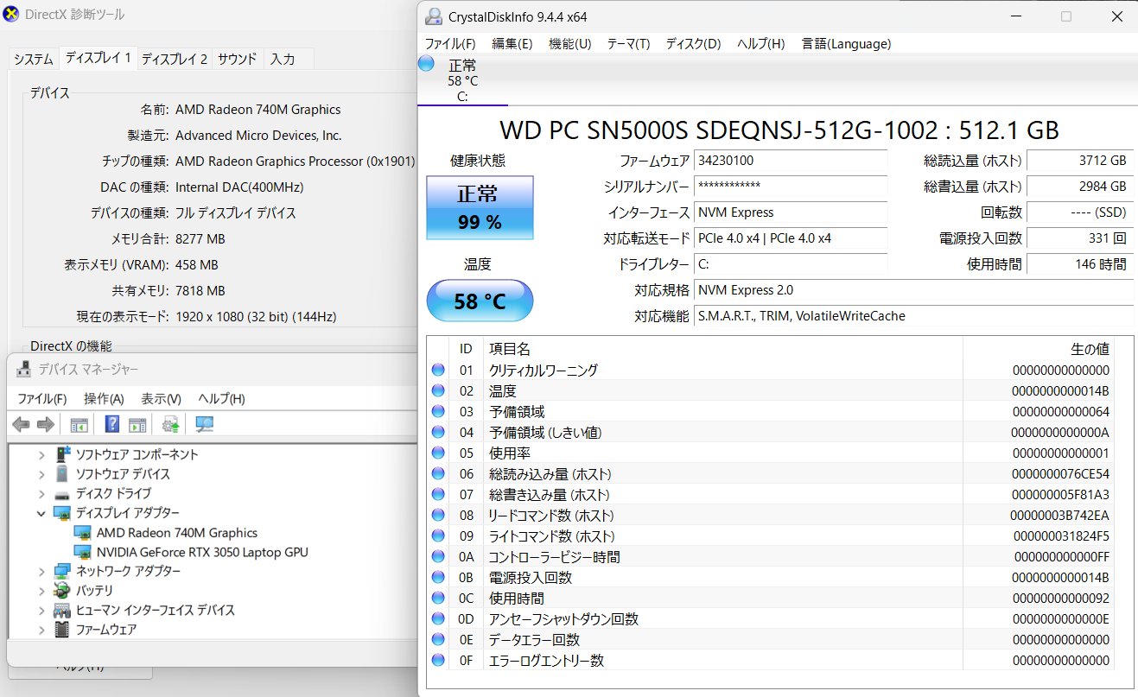Viewport: 1138px width, 697px height.
Task: Open Device Manager 操作(A) menu
Action: click(104, 398)
